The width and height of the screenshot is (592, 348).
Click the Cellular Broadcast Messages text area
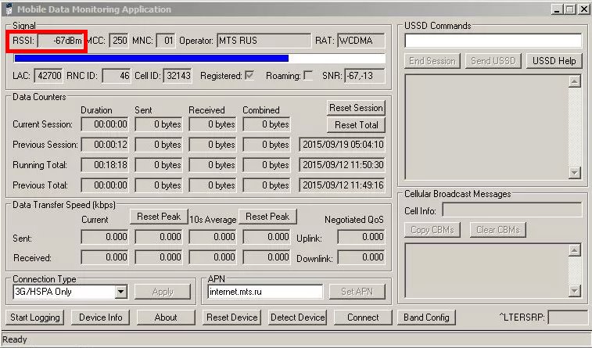click(486, 271)
